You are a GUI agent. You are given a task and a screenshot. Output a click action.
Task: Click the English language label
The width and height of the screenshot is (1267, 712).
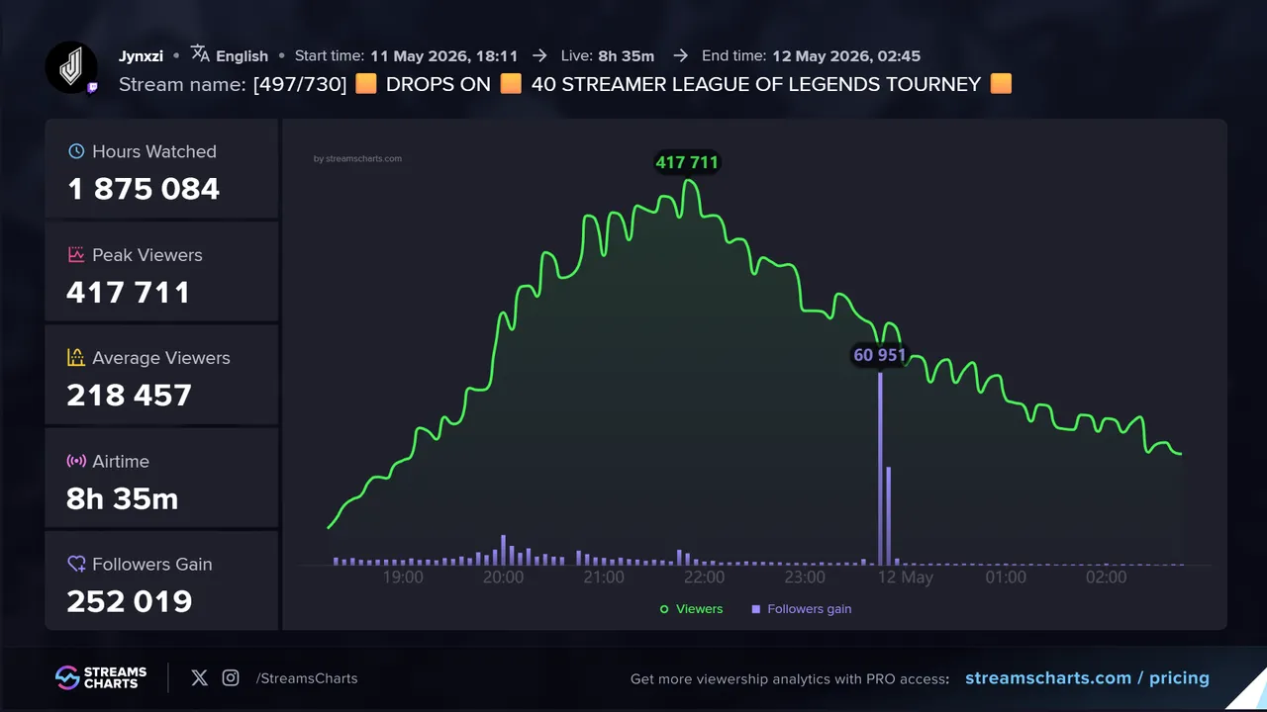pos(242,56)
